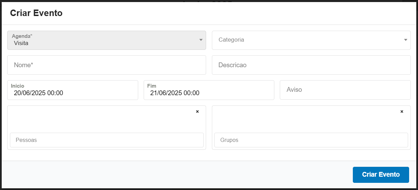The height and width of the screenshot is (190, 418).
Task: Click the empty selected-groups area above Grupos
Action: [307, 119]
